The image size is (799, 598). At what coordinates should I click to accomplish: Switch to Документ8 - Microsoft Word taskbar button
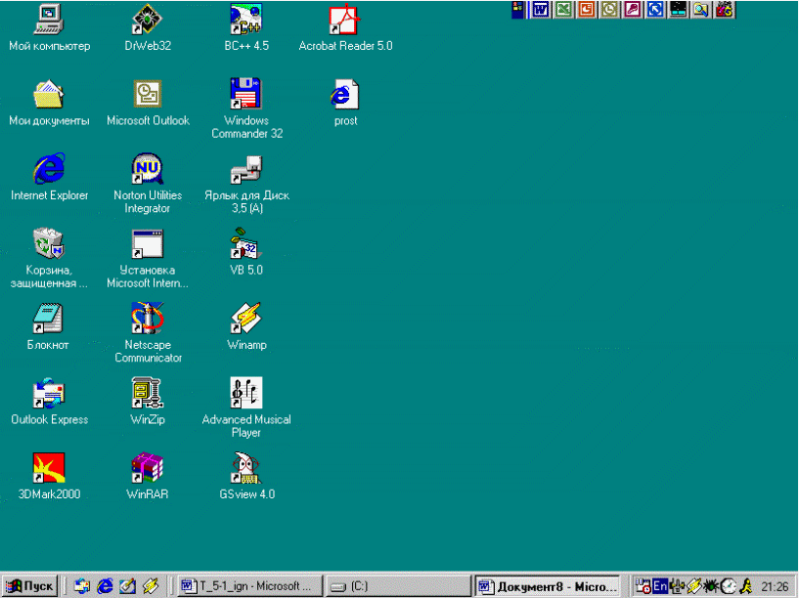click(x=548, y=586)
